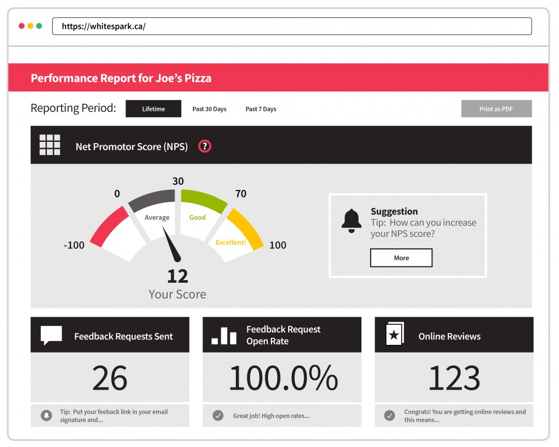Click the bell icon beside email signature tip
This screenshot has width=559, height=447.
tap(47, 416)
